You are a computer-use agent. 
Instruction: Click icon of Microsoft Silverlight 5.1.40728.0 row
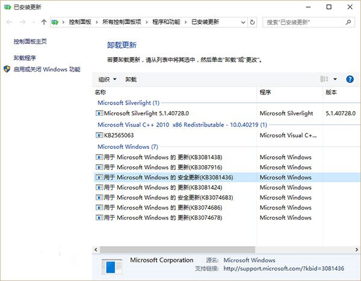pyautogui.click(x=99, y=113)
